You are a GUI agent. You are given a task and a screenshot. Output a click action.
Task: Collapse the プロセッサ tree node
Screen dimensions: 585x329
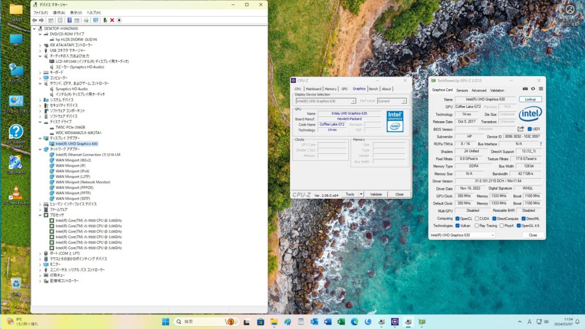click(40, 215)
